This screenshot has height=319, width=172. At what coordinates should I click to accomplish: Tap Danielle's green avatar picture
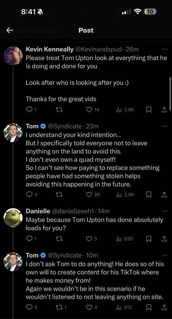pyautogui.click(x=13, y=218)
